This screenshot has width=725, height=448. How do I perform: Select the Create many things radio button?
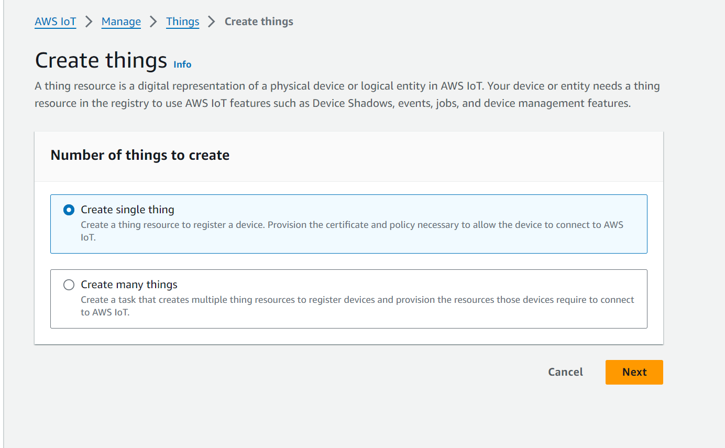pos(69,285)
